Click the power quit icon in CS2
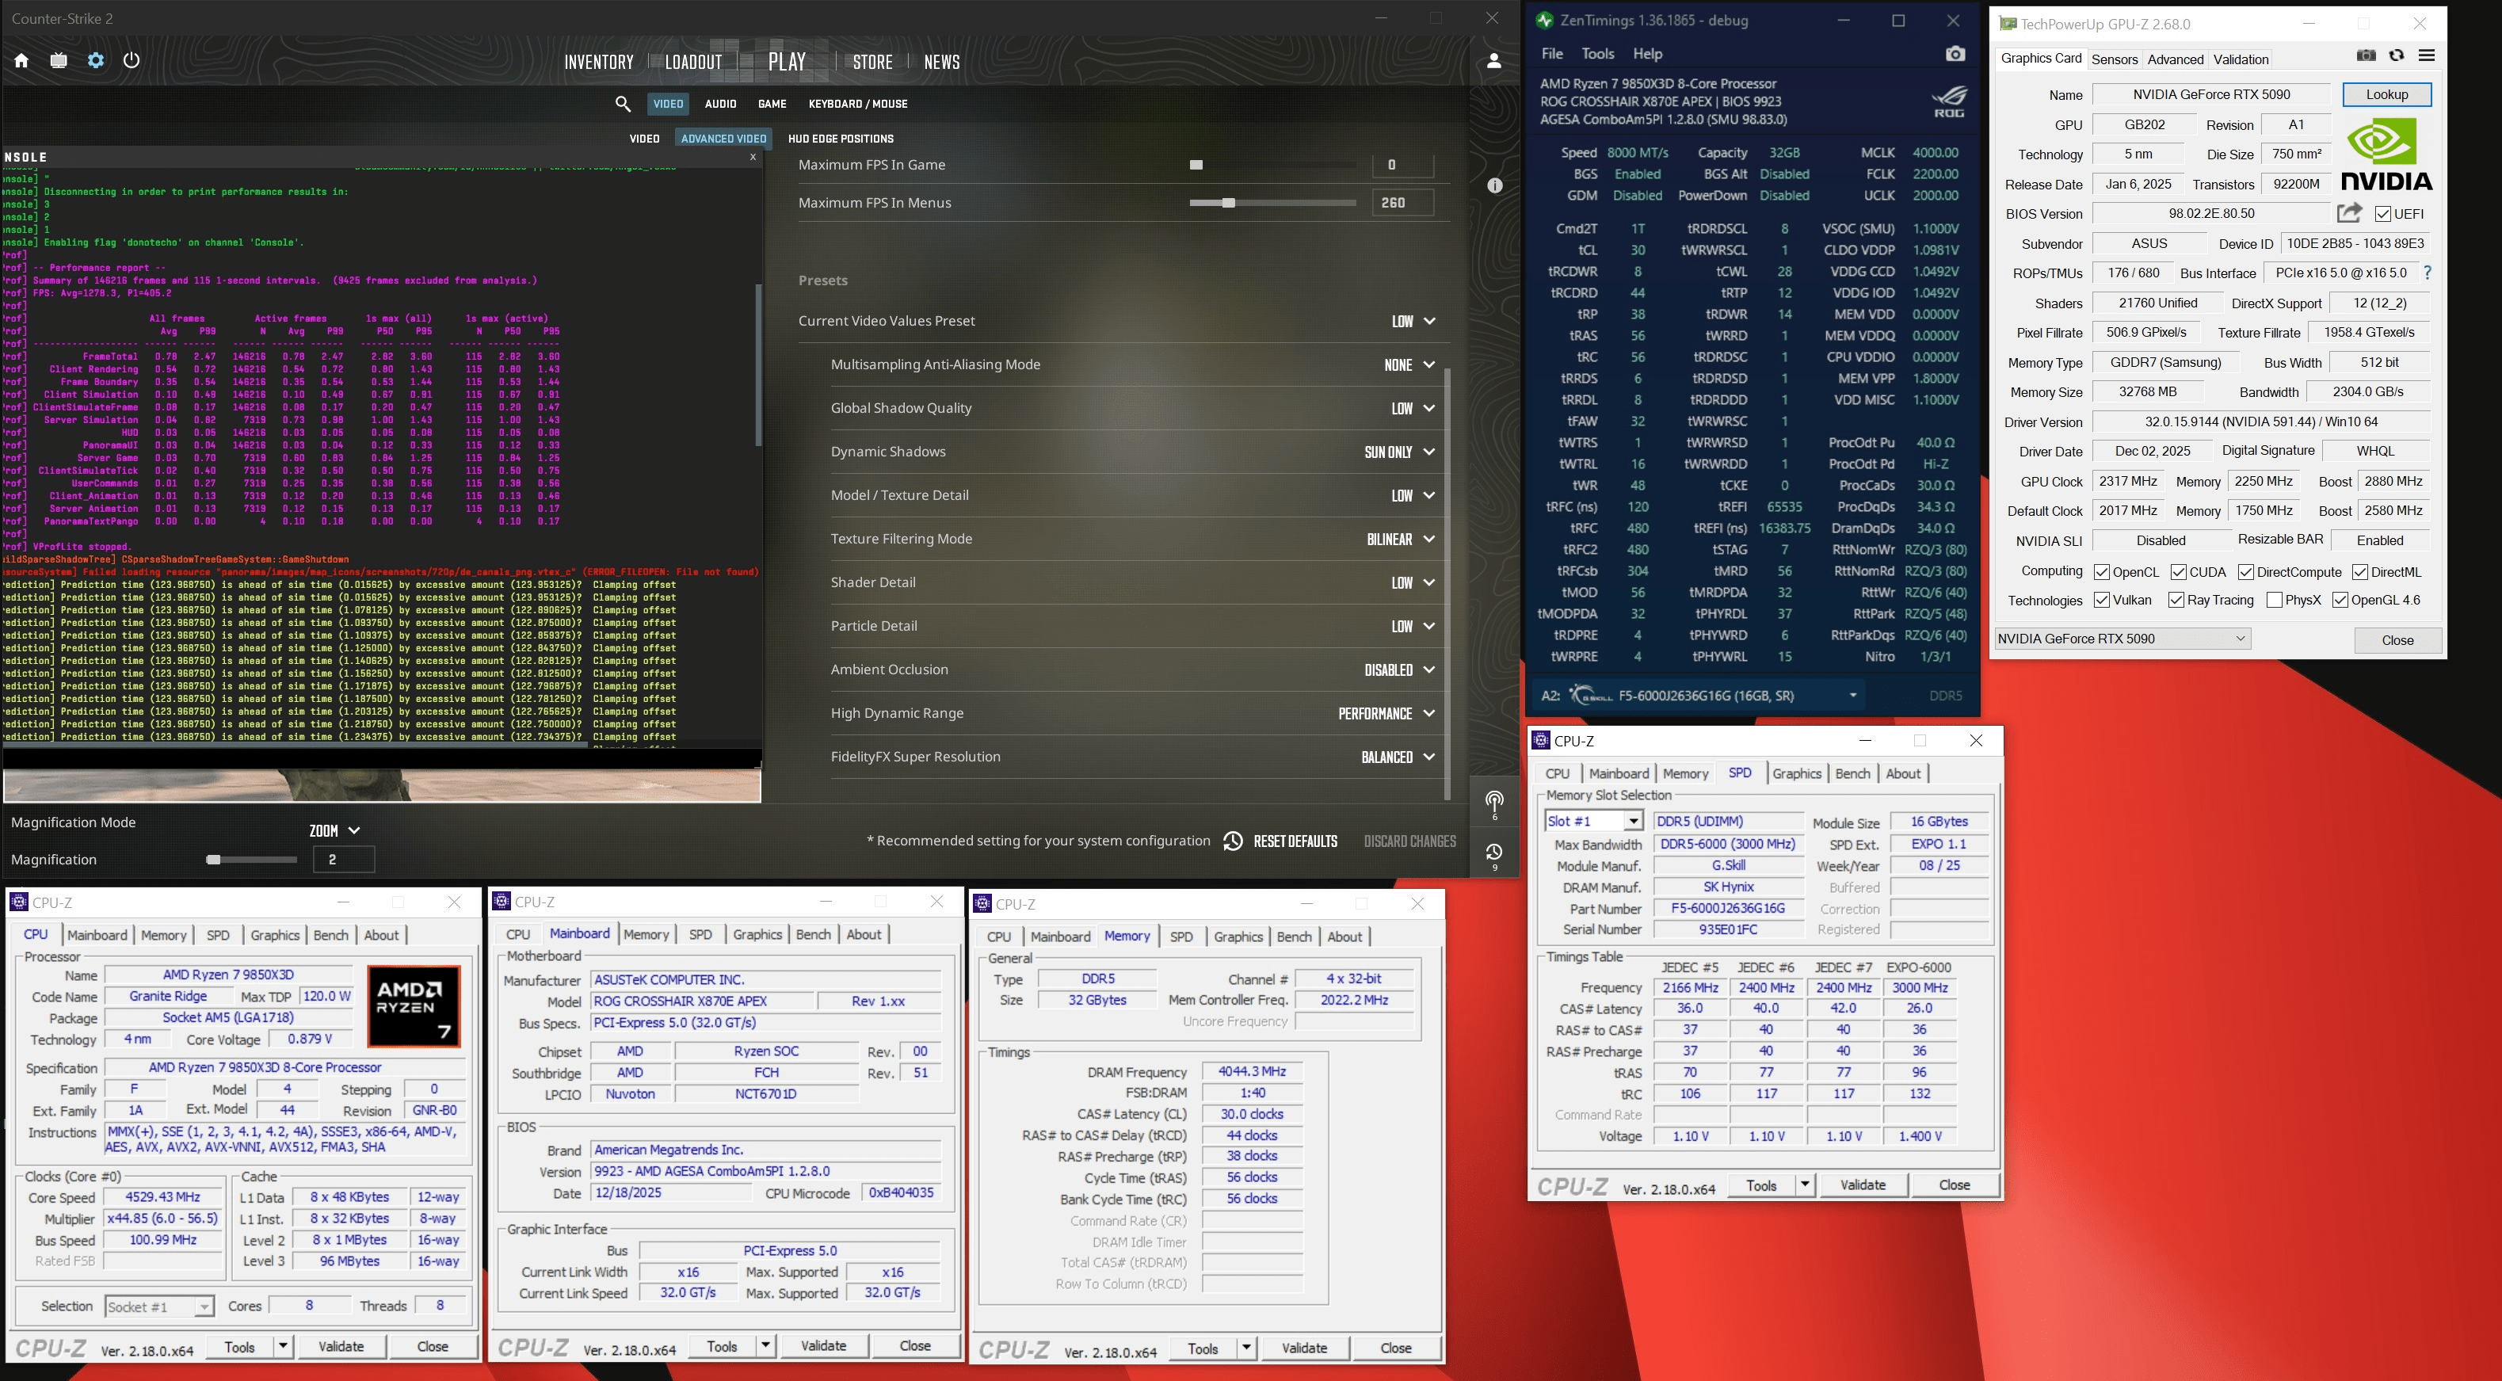The image size is (2502, 1381). pyautogui.click(x=132, y=60)
